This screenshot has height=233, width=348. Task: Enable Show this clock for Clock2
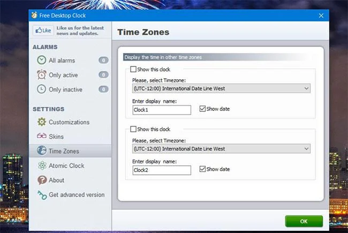pyautogui.click(x=133, y=129)
